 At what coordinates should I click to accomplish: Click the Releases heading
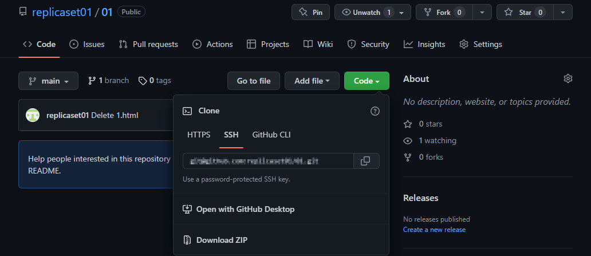[x=421, y=198]
